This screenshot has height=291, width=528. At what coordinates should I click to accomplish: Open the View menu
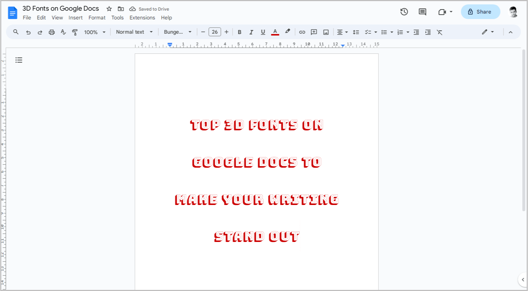(57, 18)
